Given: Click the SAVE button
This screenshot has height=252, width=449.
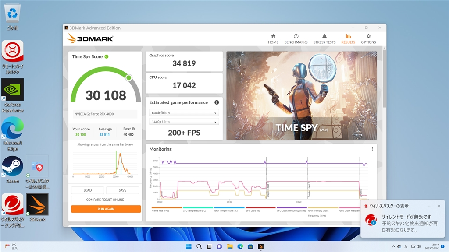Looking at the screenshot, I should point(122,190).
